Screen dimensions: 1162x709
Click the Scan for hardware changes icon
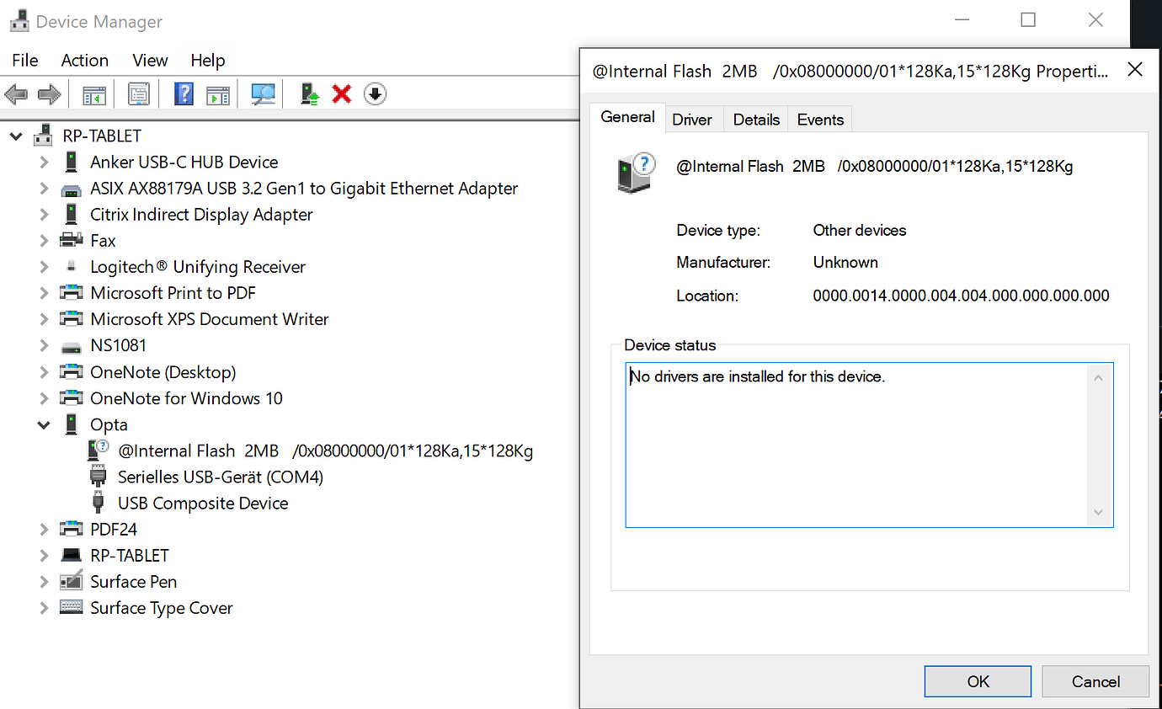(263, 93)
